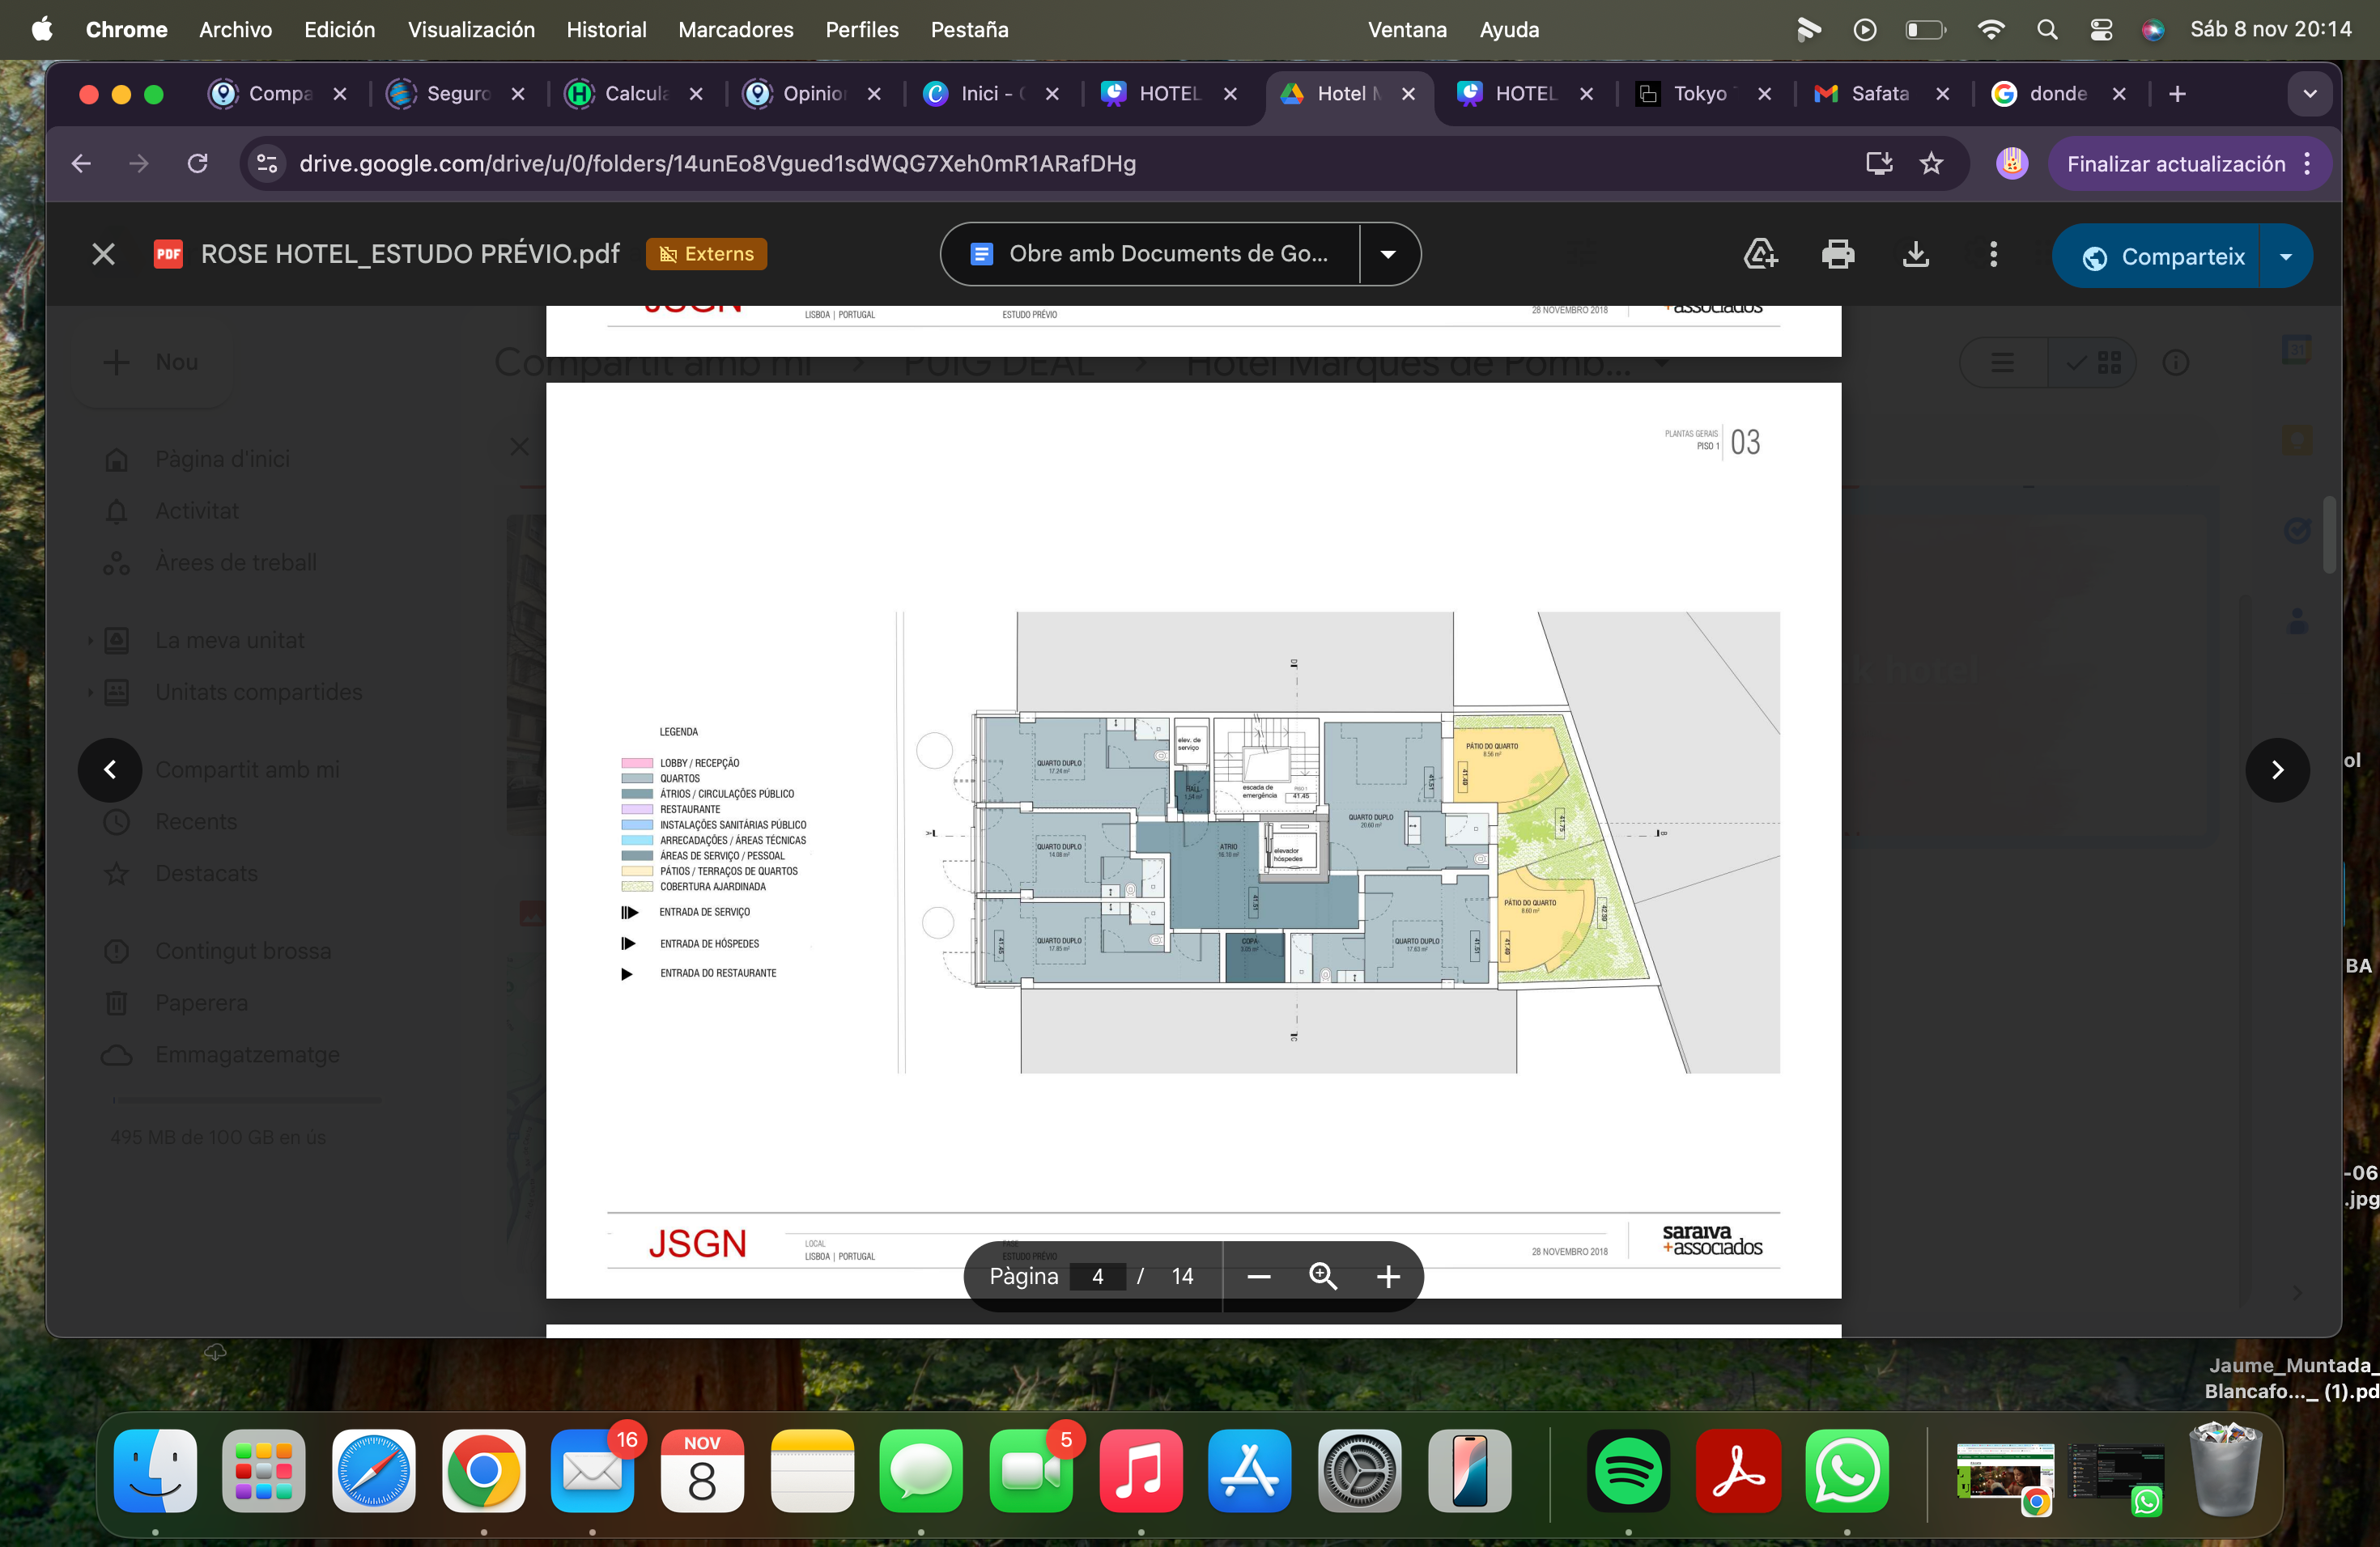Screen dimensions: 2380x1547
Task: Open the Comparteix dropdown arrow
Action: 2286,256
